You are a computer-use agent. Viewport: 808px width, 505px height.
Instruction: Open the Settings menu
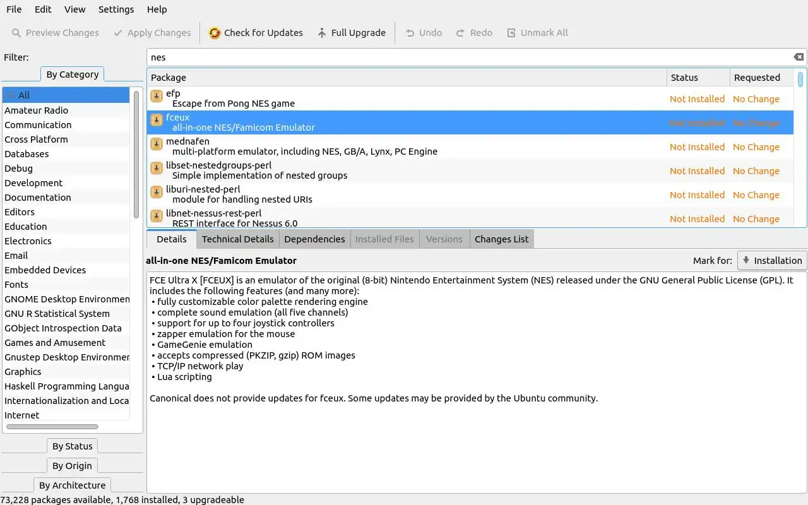point(116,9)
